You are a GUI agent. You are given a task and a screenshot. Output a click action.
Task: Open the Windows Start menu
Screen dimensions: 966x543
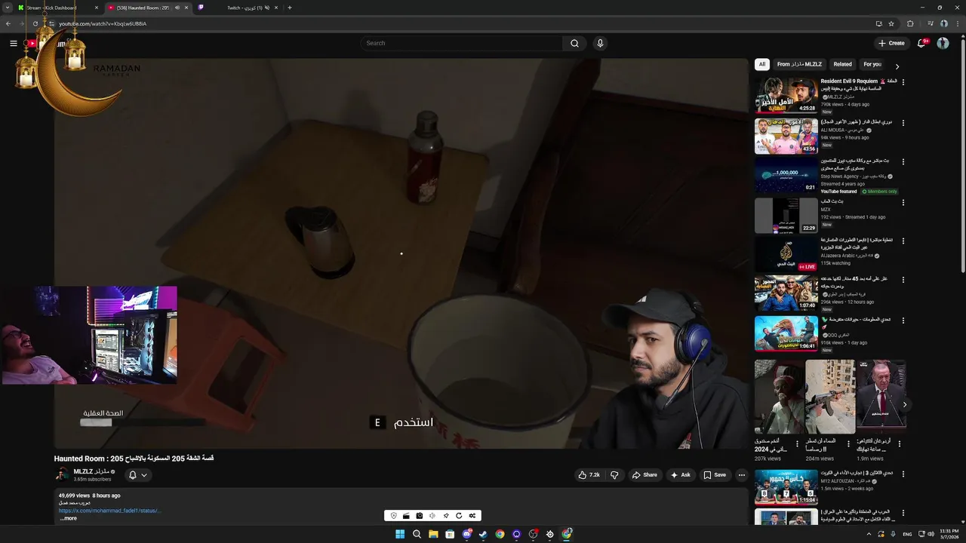400,534
